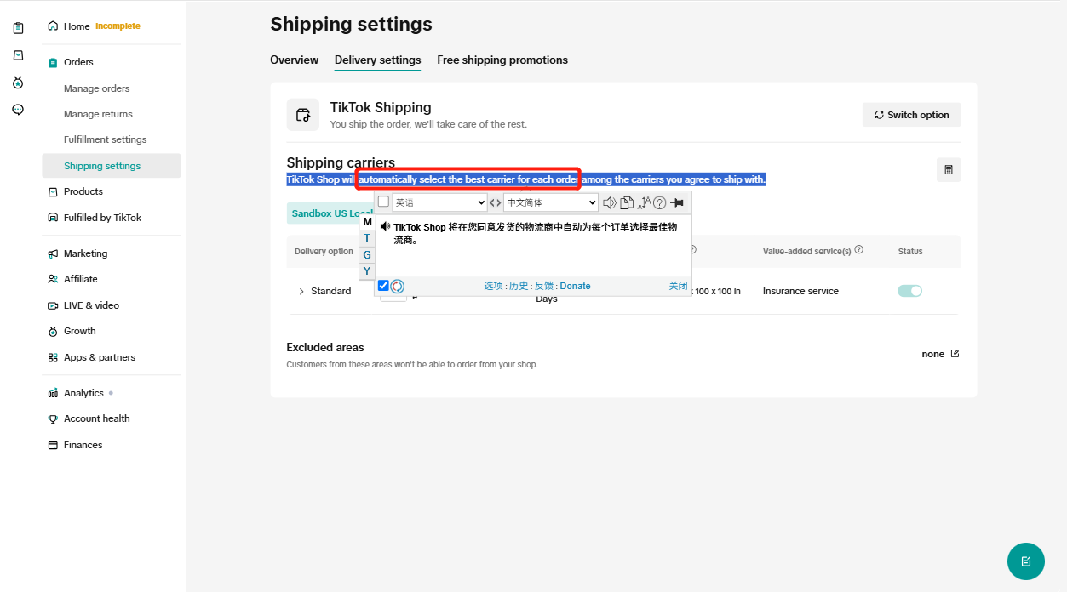
Task: Click the Incomplete label beside Home
Action: 118,26
